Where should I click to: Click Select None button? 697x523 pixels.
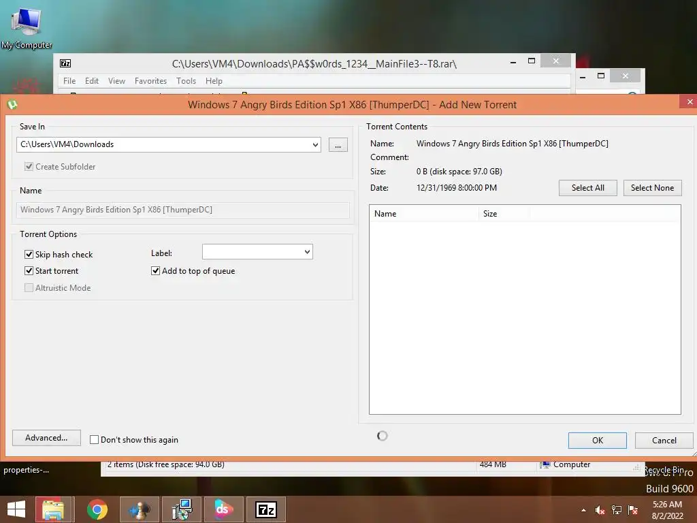coord(652,188)
